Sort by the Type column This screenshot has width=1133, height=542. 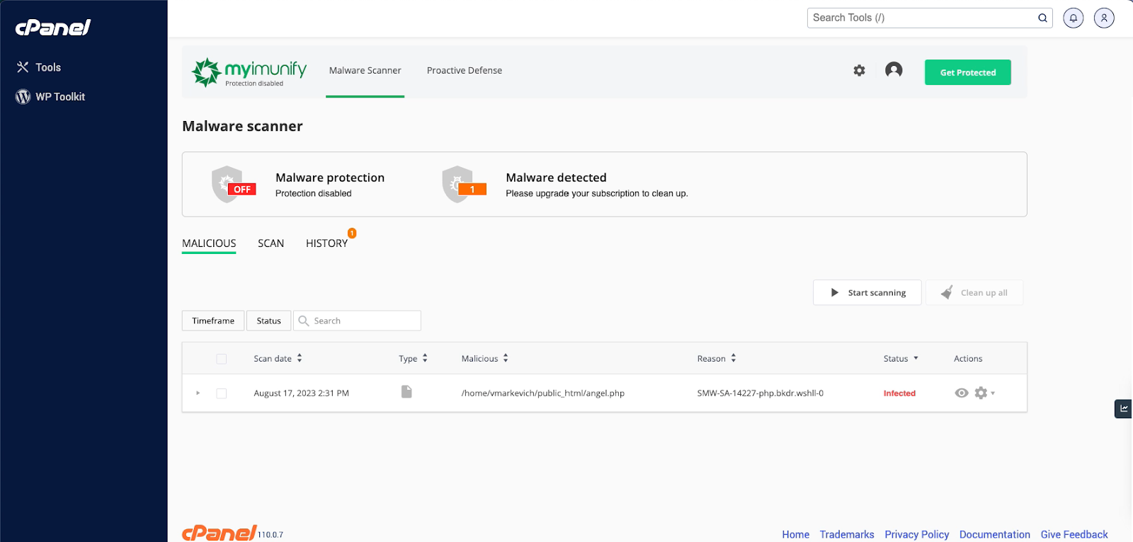[413, 359]
